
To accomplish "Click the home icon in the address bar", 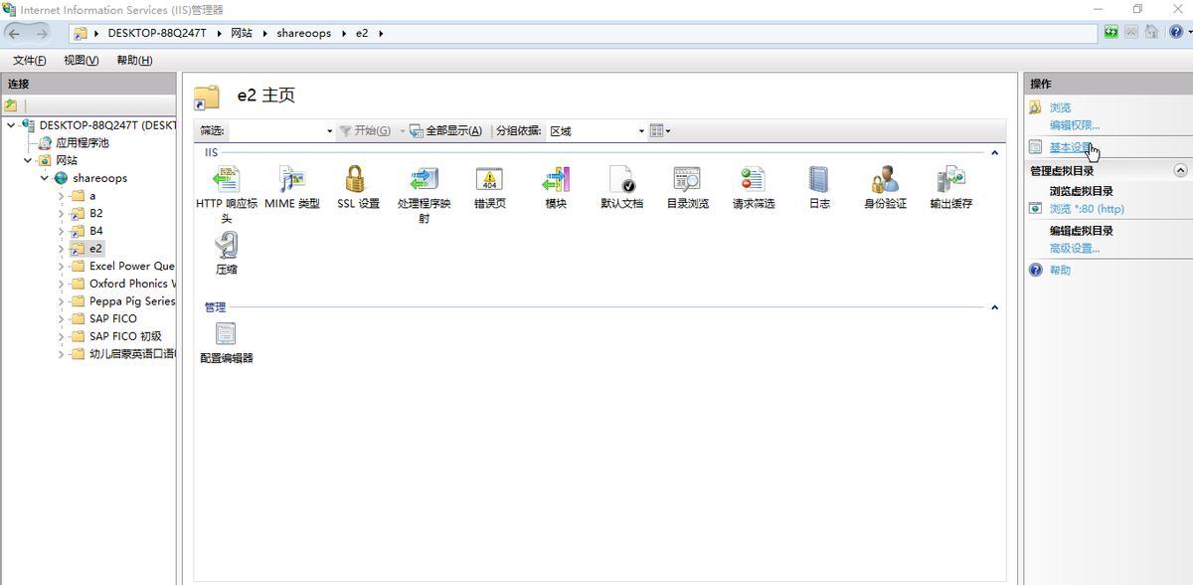I will tap(1151, 32).
